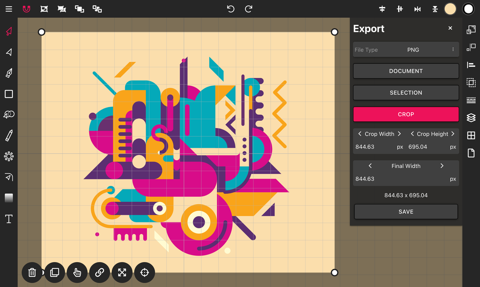Open the Alignment panel on the right sidebar
480x287 pixels.
(471, 65)
